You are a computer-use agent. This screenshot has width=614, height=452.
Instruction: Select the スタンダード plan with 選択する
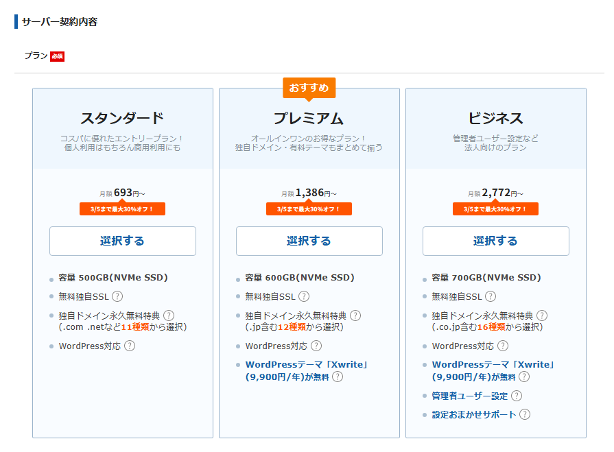(123, 241)
